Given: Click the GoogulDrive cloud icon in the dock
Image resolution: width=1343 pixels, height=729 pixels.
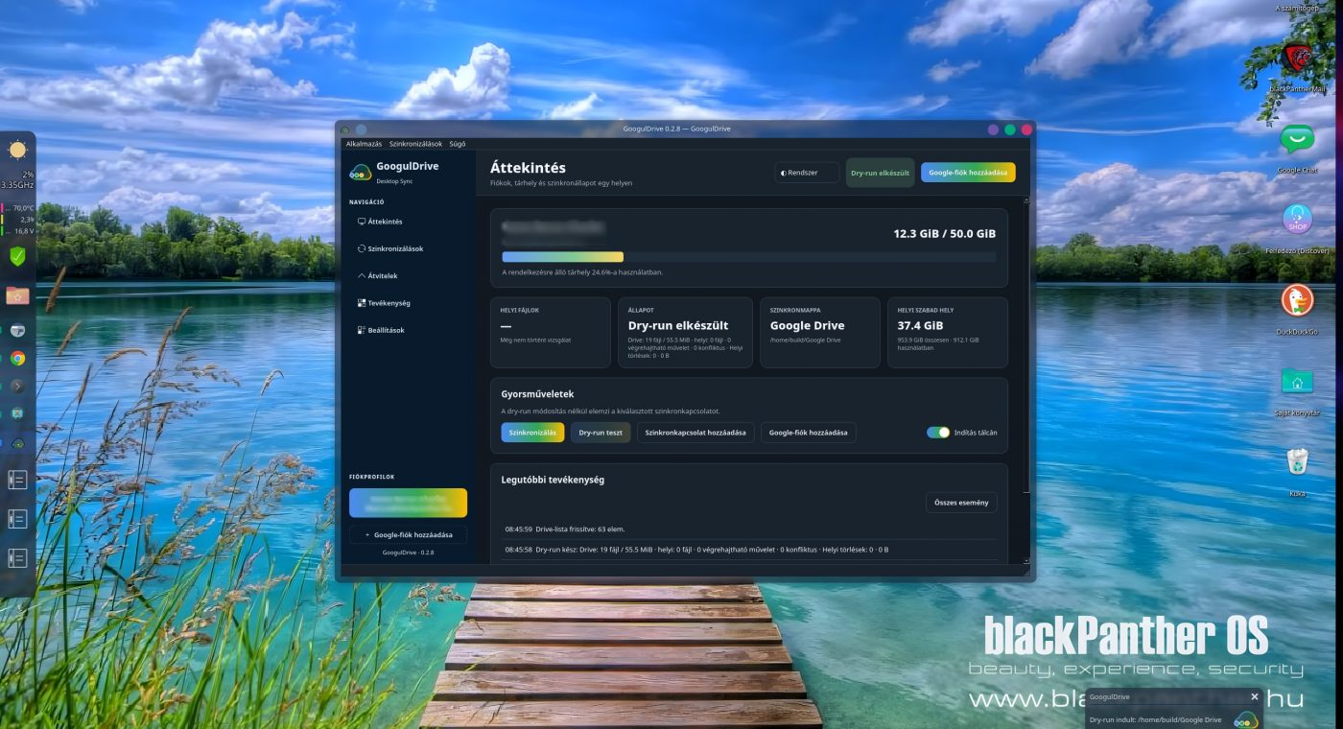Looking at the screenshot, I should pyautogui.click(x=17, y=444).
